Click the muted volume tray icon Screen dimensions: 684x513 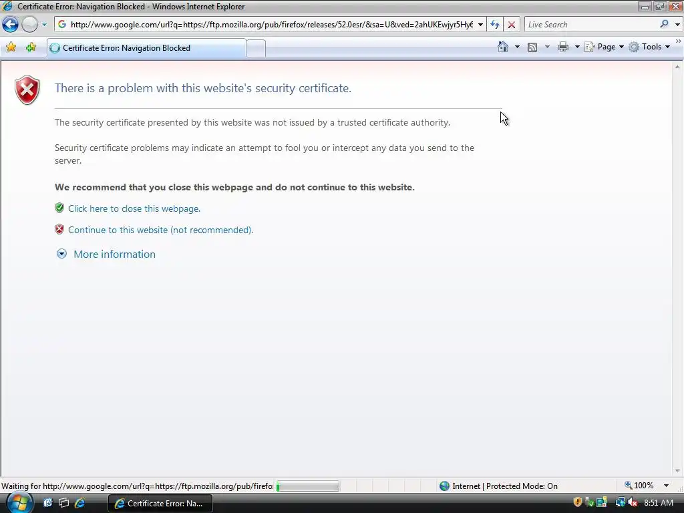click(x=633, y=503)
